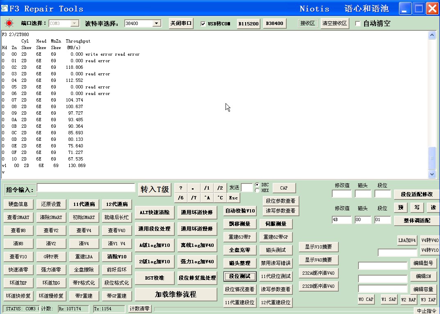Click 清除SMART button
Image resolution: width=440 pixels, height=314 pixels.
pos(51,217)
